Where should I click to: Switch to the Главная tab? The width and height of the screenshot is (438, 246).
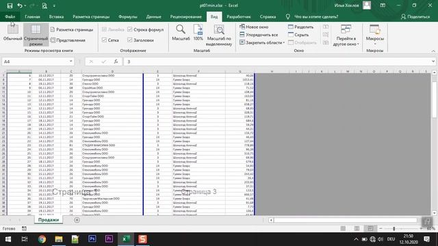coord(32,16)
